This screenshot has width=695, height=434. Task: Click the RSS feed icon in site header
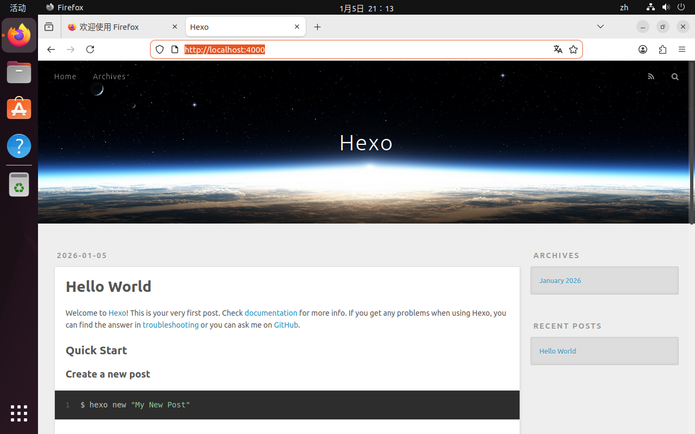(651, 76)
